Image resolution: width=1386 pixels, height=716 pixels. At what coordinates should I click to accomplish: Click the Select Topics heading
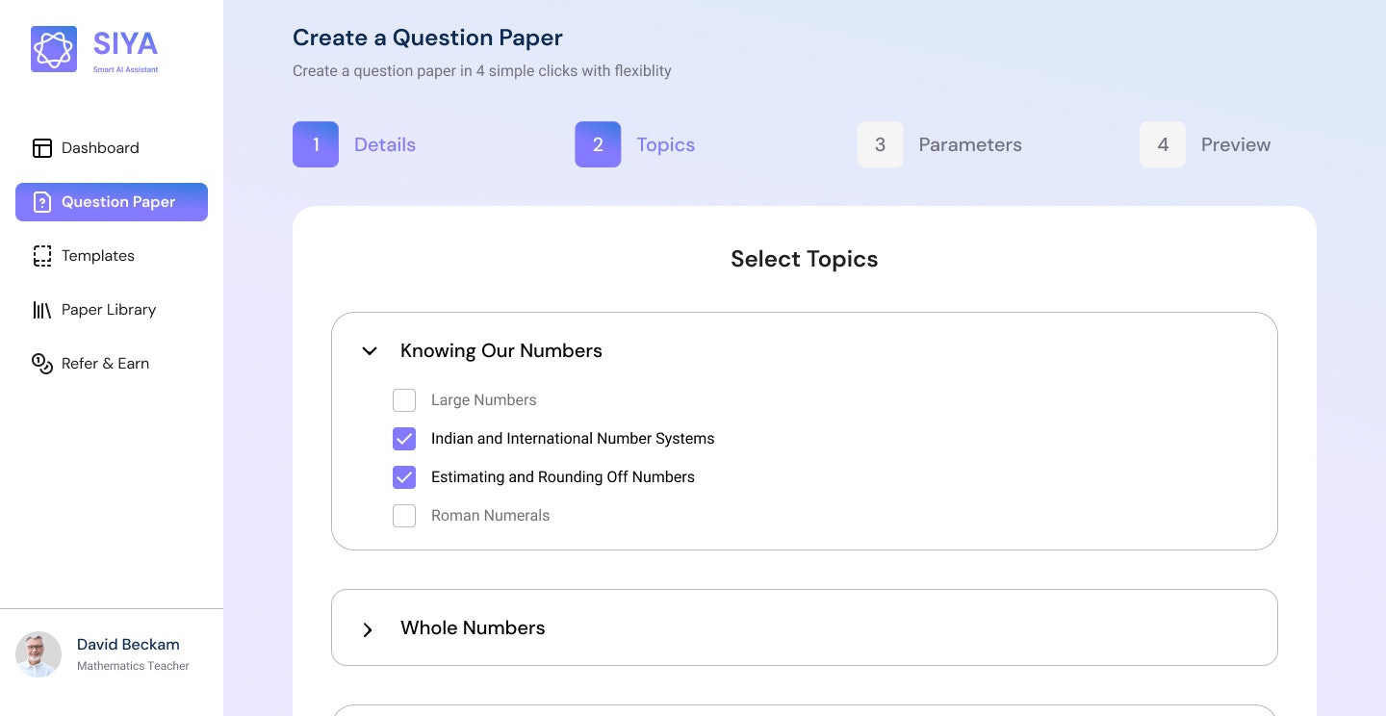(805, 259)
